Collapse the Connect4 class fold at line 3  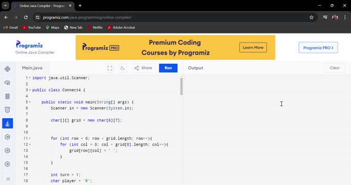coord(30,90)
